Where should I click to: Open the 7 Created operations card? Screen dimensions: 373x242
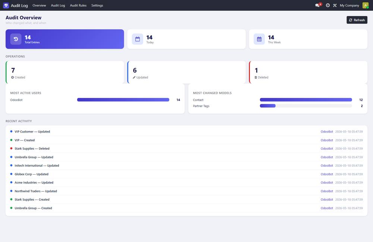pyautogui.click(x=65, y=72)
